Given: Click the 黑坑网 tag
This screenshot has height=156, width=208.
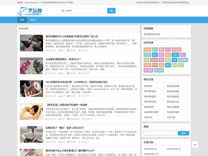Looking at the screenshot, I should click(x=154, y=60).
